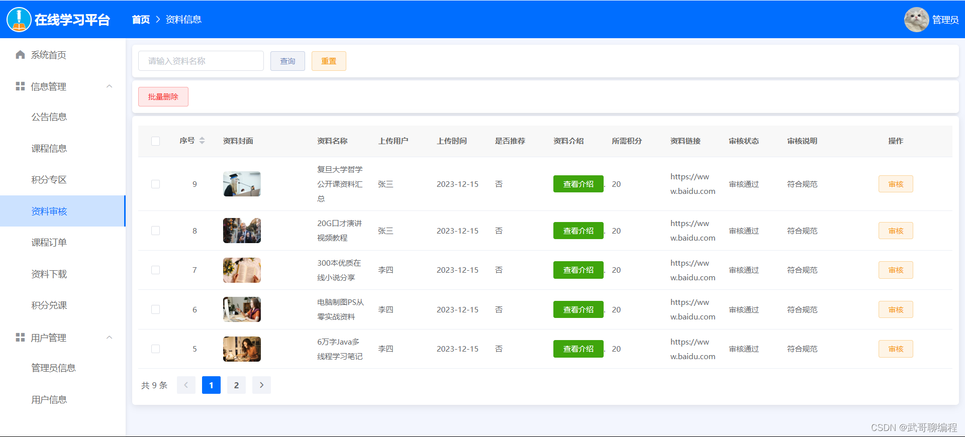Click 查看介绍 for 复旦大学哲学 row

[x=578, y=184]
